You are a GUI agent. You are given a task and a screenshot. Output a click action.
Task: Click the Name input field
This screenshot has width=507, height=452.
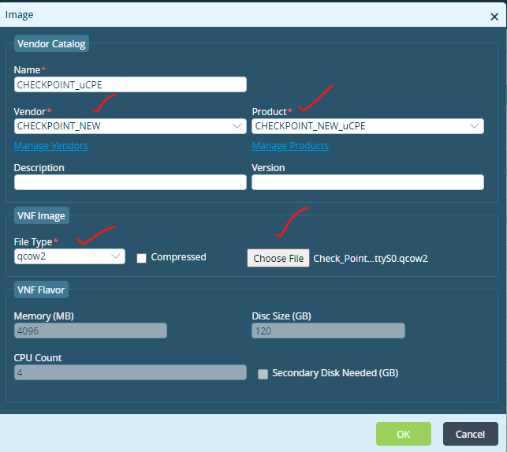(130, 84)
